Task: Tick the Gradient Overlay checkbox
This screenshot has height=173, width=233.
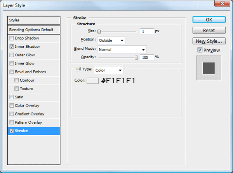Action: tap(11, 114)
